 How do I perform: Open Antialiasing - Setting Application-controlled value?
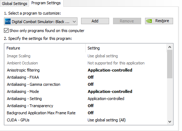pos(106,99)
